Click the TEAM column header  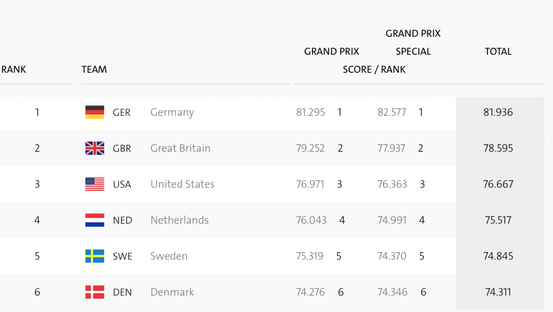tap(94, 69)
